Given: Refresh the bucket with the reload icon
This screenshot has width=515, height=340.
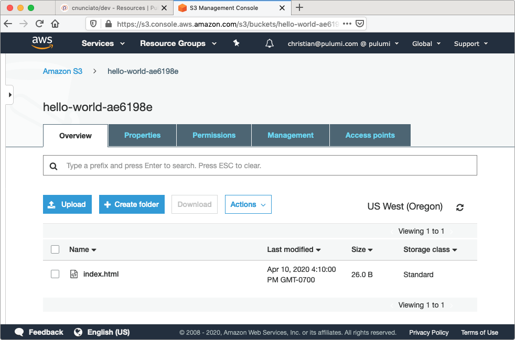Looking at the screenshot, I should pos(460,207).
